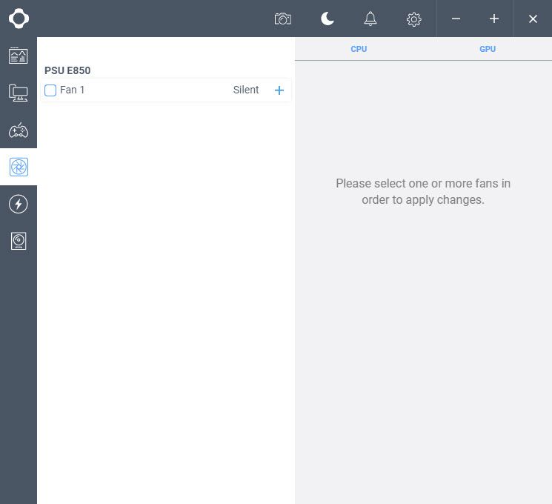Close the application window
552x504 pixels.
533,19
